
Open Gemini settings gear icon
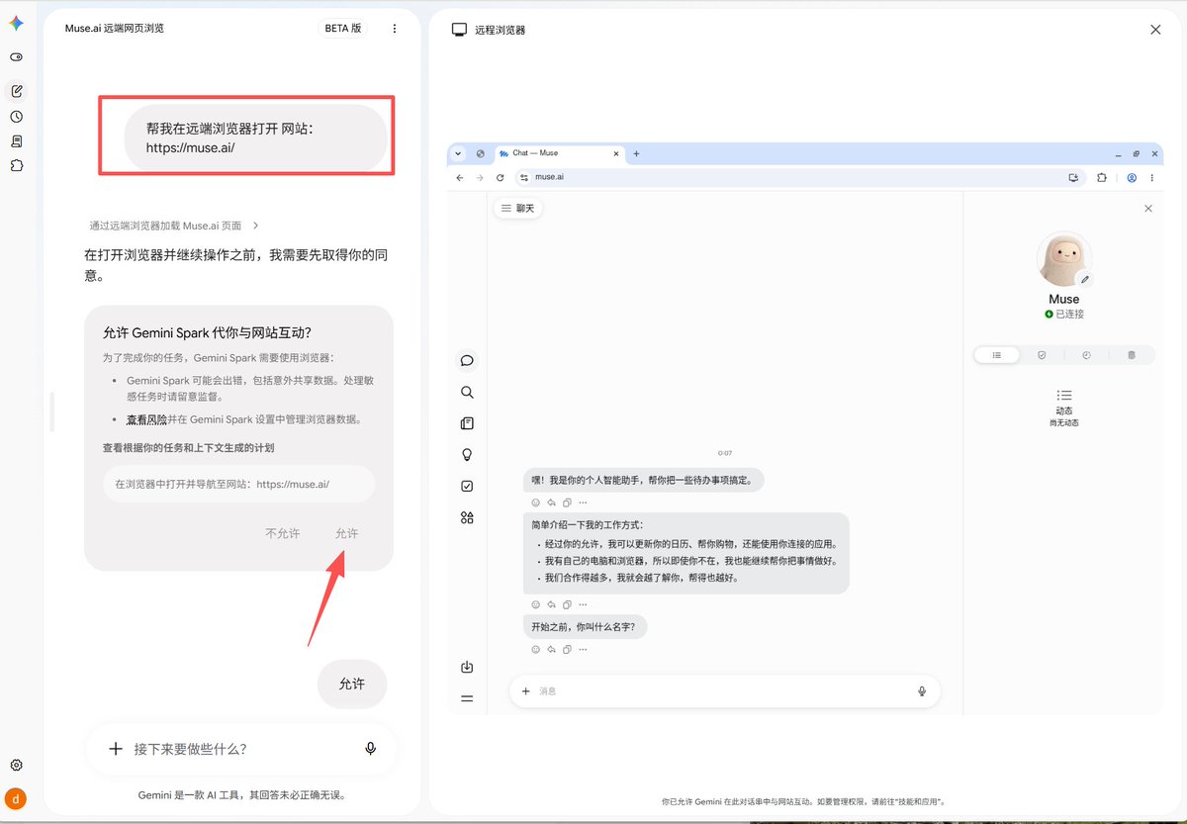(17, 765)
